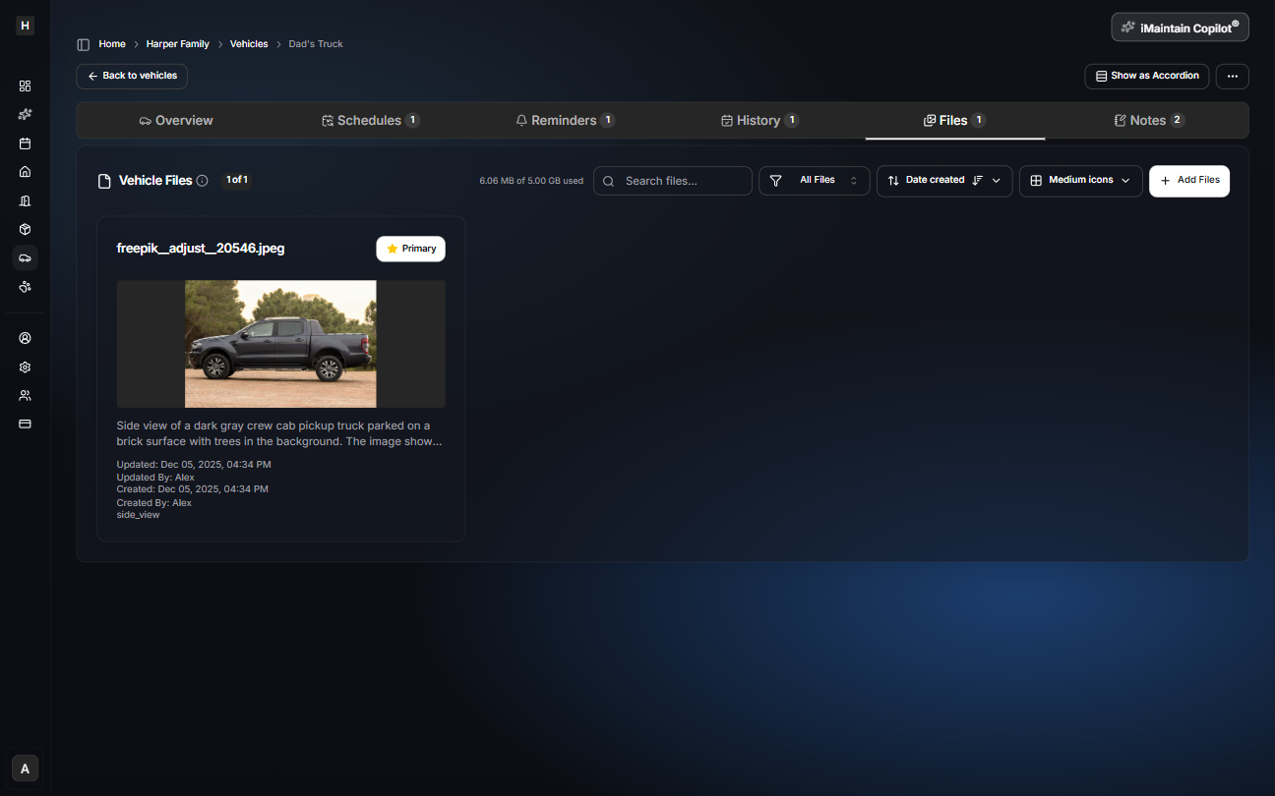Click the Add Files button

[x=1189, y=181]
